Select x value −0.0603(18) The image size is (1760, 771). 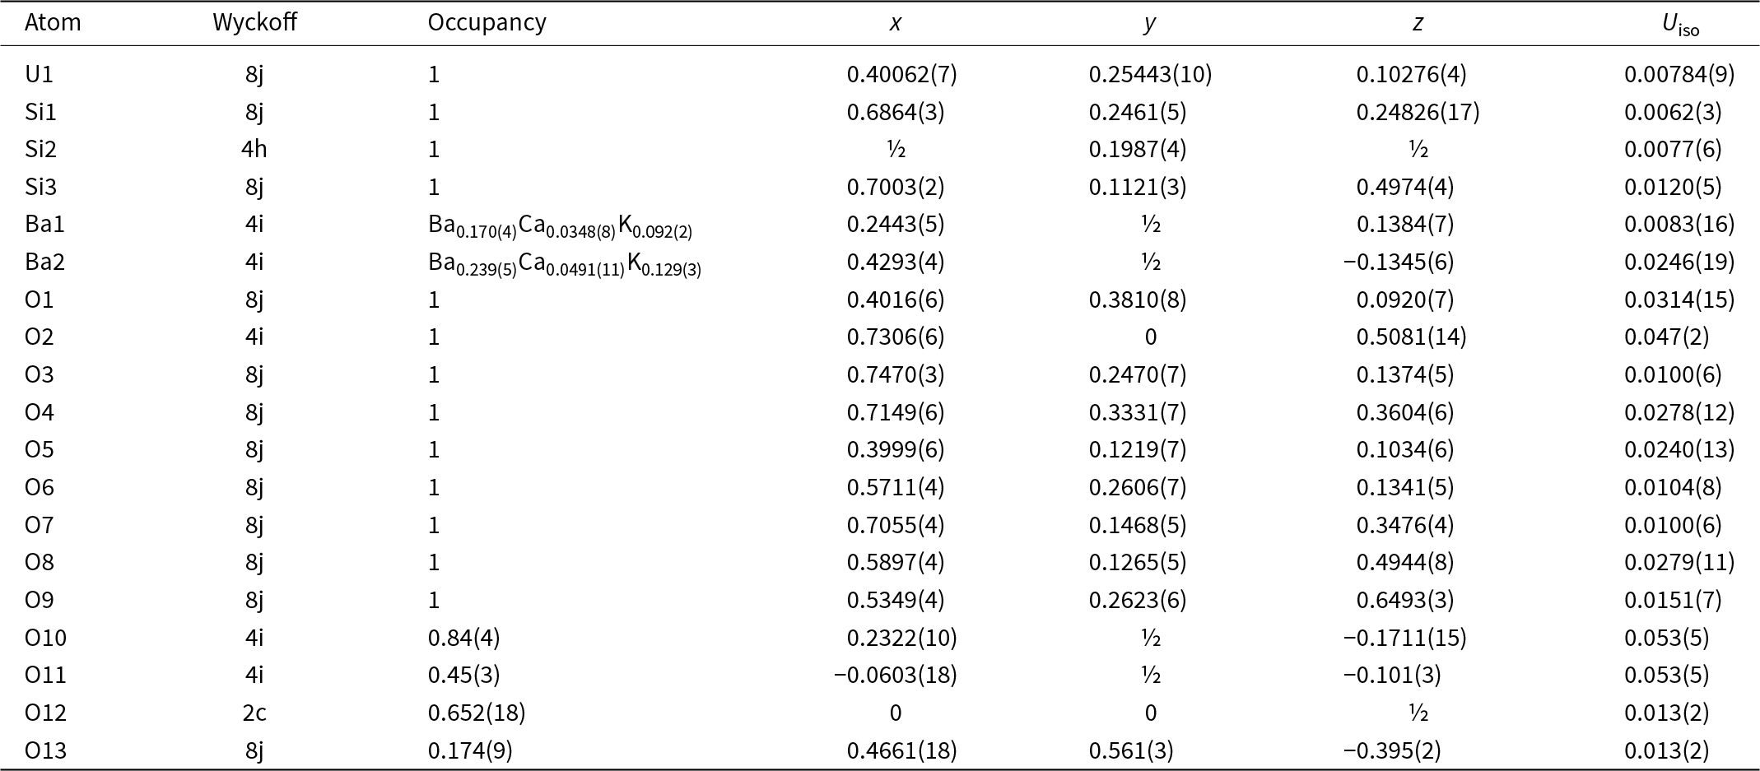point(895,676)
